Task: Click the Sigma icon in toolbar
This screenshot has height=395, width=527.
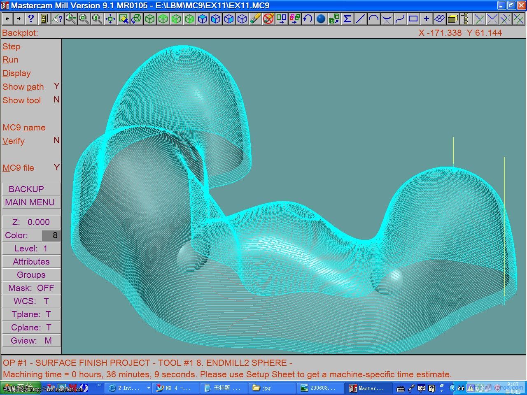Action: coord(347,19)
